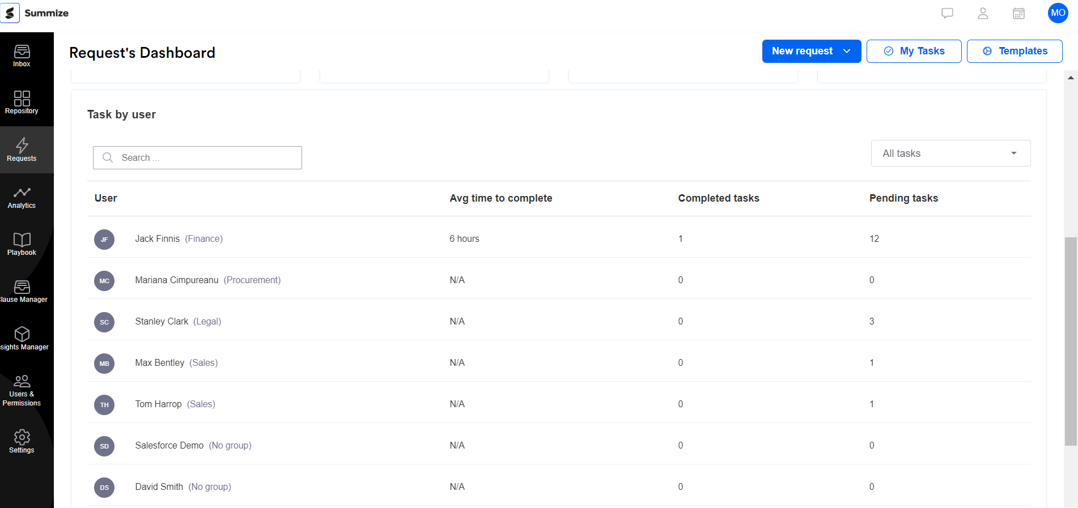Click the Pending tasks column header
Image resolution: width=1078 pixels, height=508 pixels.
pyautogui.click(x=903, y=198)
